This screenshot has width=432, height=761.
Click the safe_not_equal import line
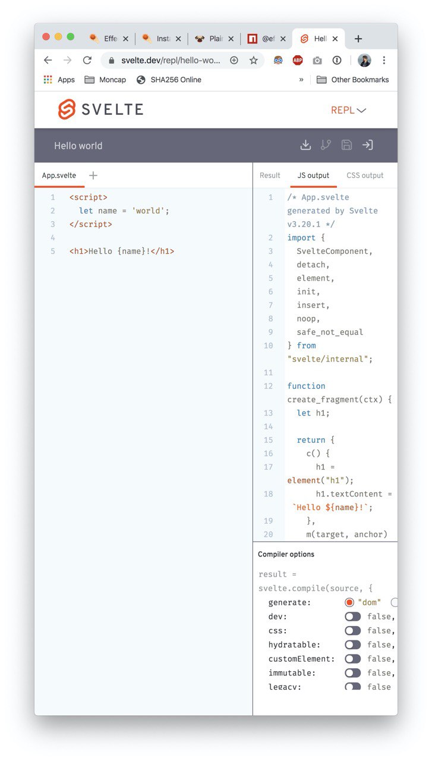[330, 332]
